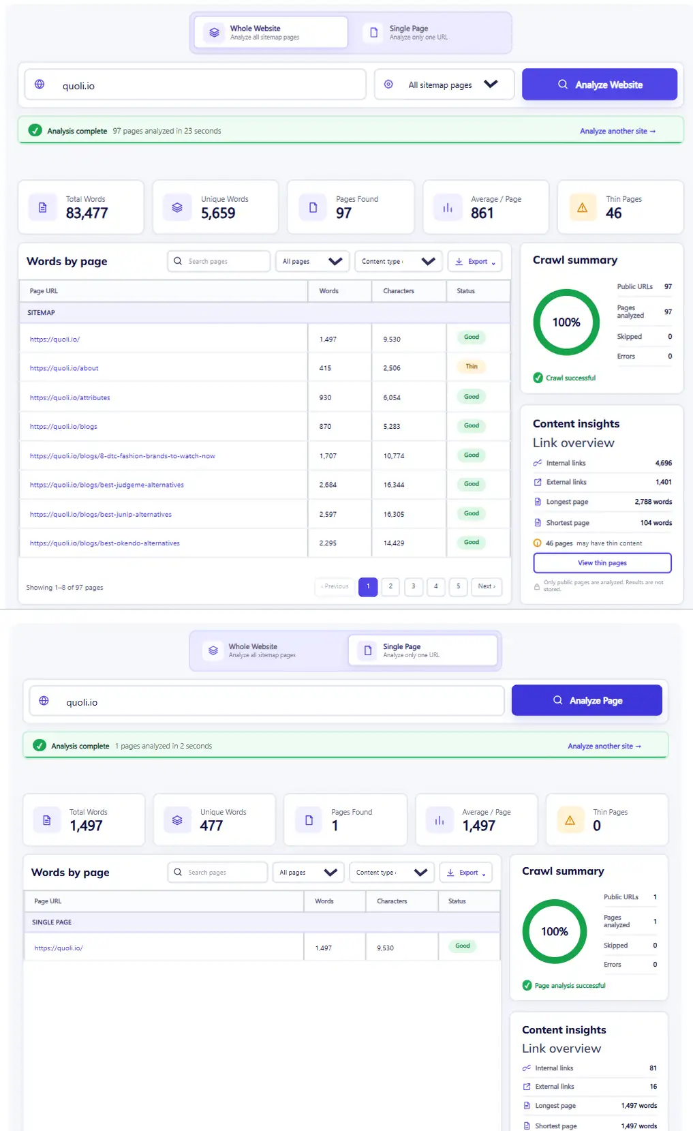Screen dimensions: 693x1131
Task: Click Good badge on best-okendo-alternatives row
Action: (472, 543)
